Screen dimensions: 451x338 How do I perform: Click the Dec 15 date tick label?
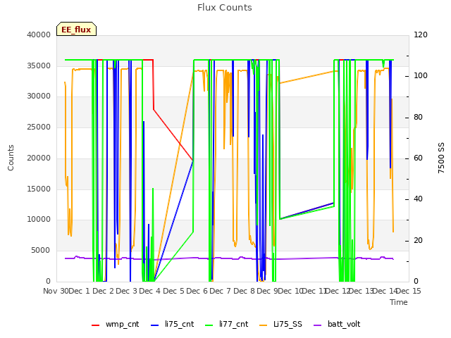click(409, 291)
